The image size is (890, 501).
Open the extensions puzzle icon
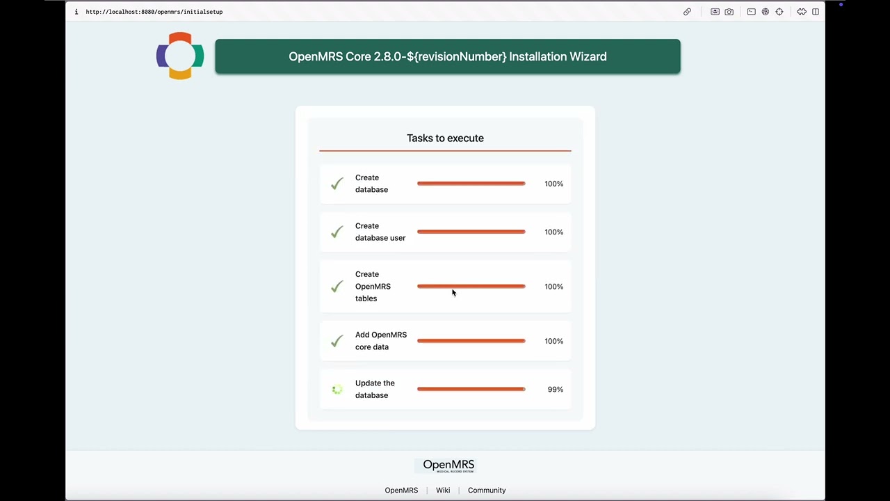click(802, 12)
